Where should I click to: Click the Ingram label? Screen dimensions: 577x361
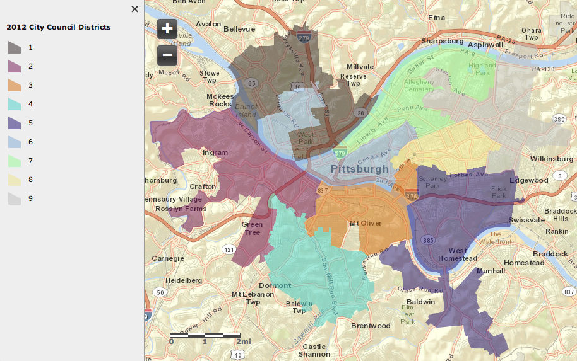coord(215,152)
